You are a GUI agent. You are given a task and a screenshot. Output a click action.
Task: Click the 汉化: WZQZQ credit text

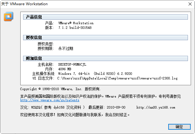pyautogui.click(x=52, y=107)
